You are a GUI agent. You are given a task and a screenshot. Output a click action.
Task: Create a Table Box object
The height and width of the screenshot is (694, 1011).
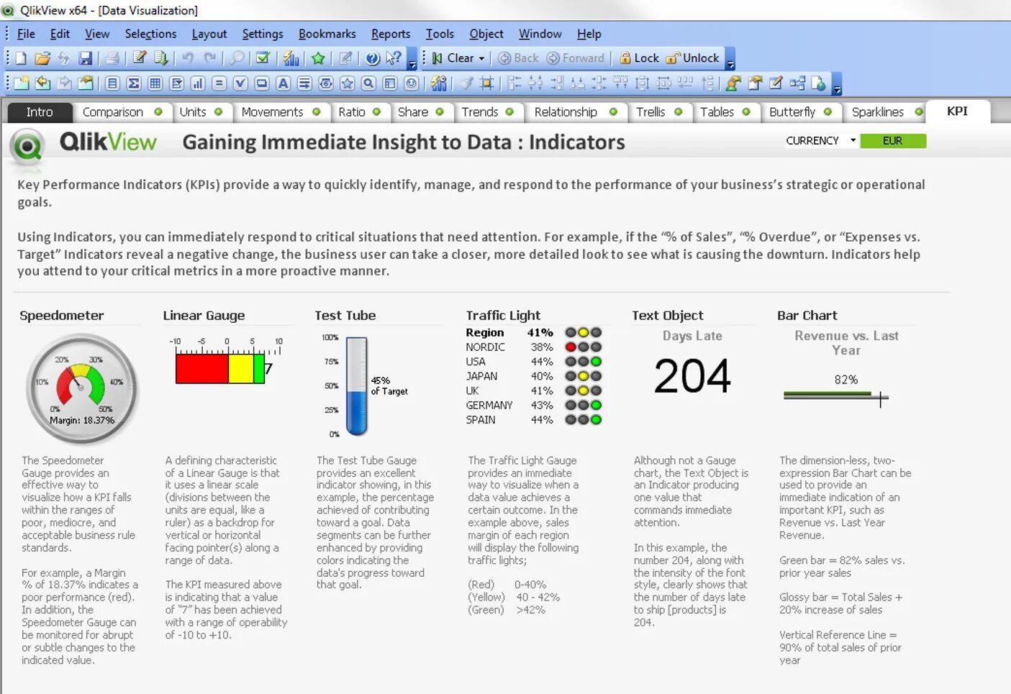tap(155, 83)
